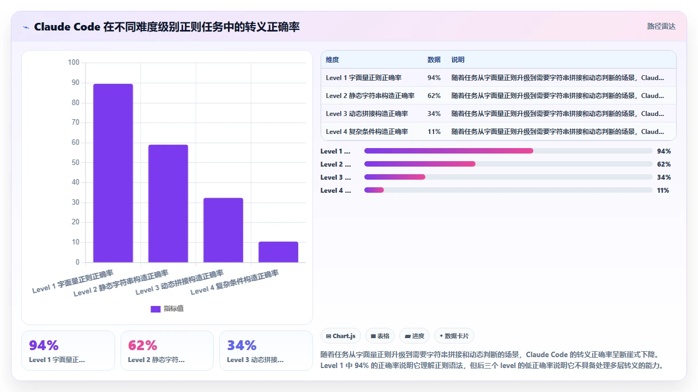Click the 34% cell in the table
This screenshot has width=698, height=392.
434,114
